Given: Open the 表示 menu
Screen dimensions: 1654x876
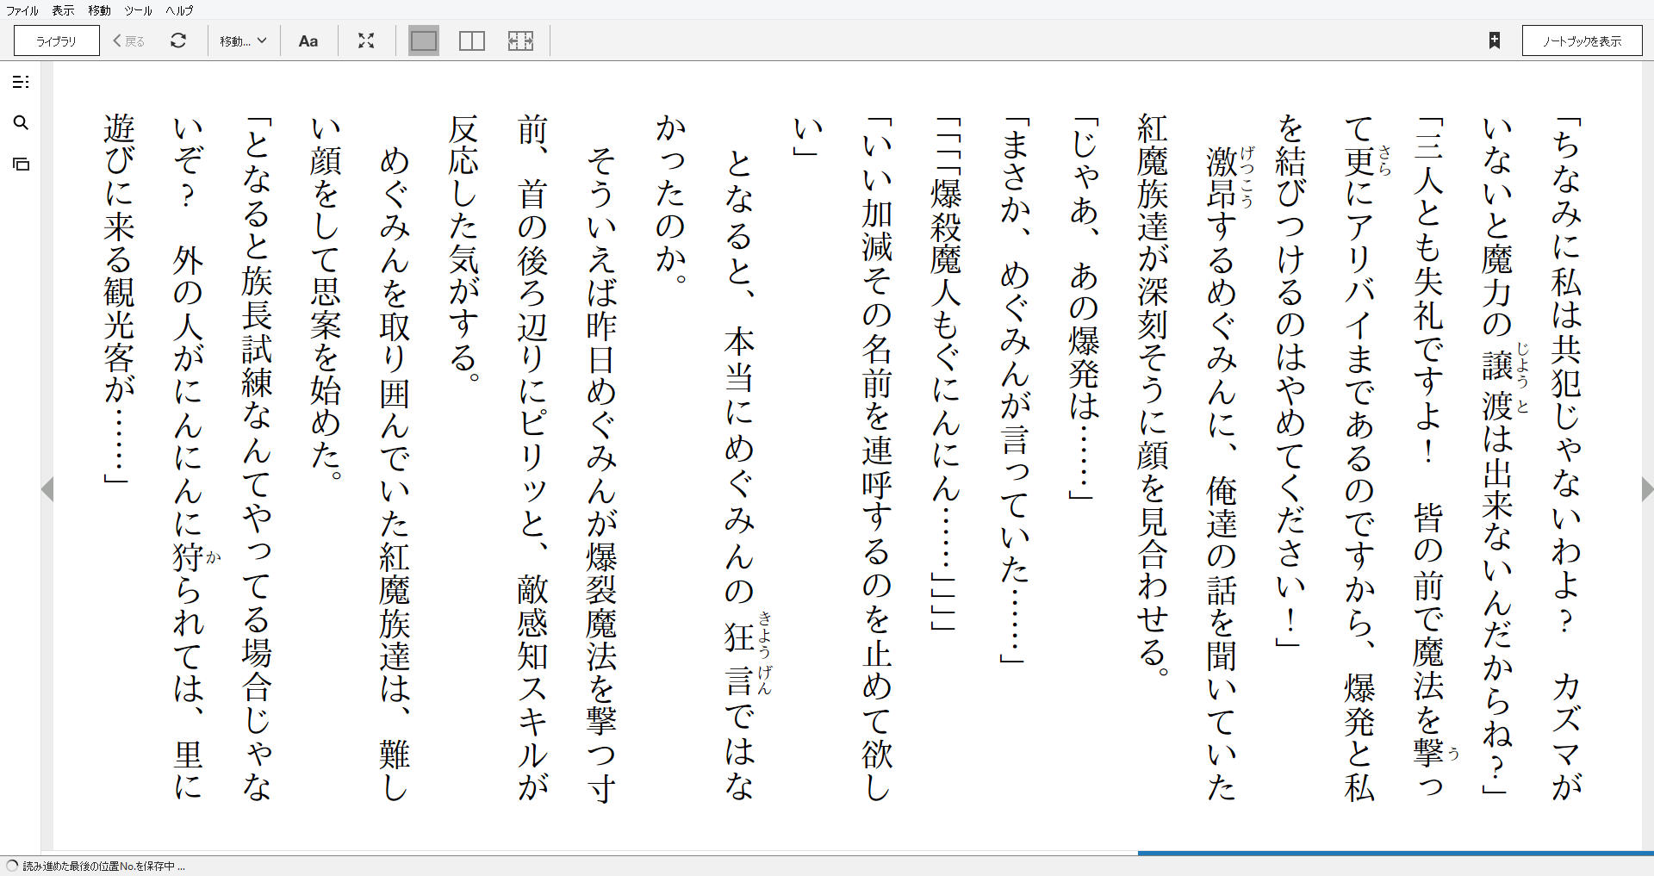Looking at the screenshot, I should (x=63, y=10).
